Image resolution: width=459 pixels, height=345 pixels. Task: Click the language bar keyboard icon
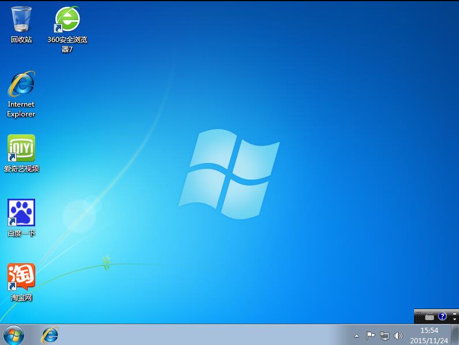[x=430, y=317]
